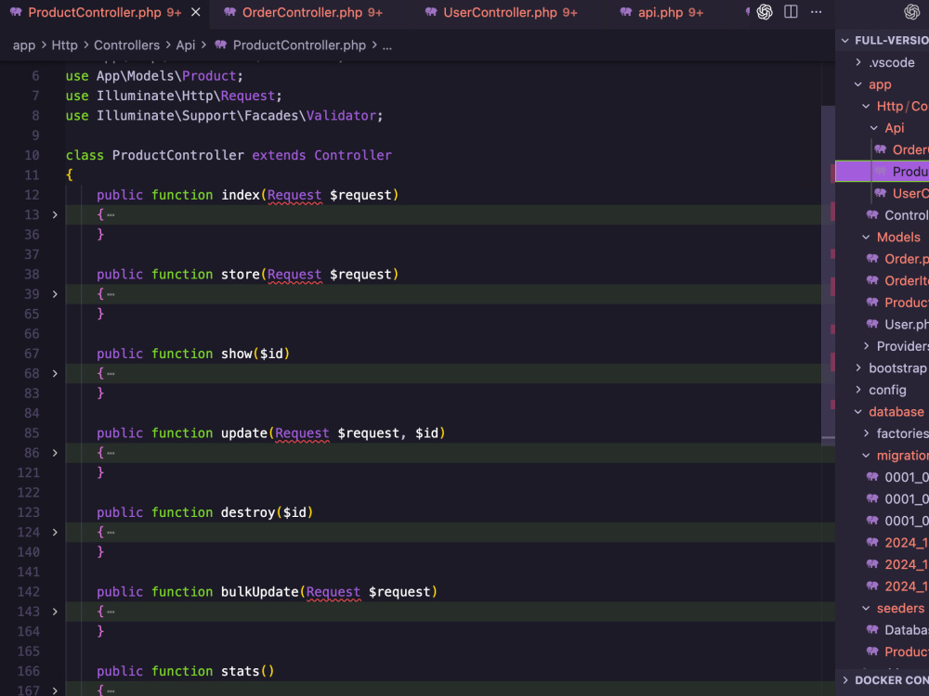Click the bulkUpdate function name on line 142
The image size is (929, 696).
click(x=259, y=592)
